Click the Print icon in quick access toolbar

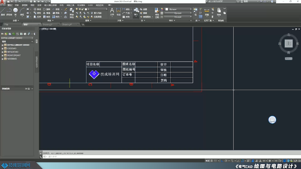click(x=31, y=2)
